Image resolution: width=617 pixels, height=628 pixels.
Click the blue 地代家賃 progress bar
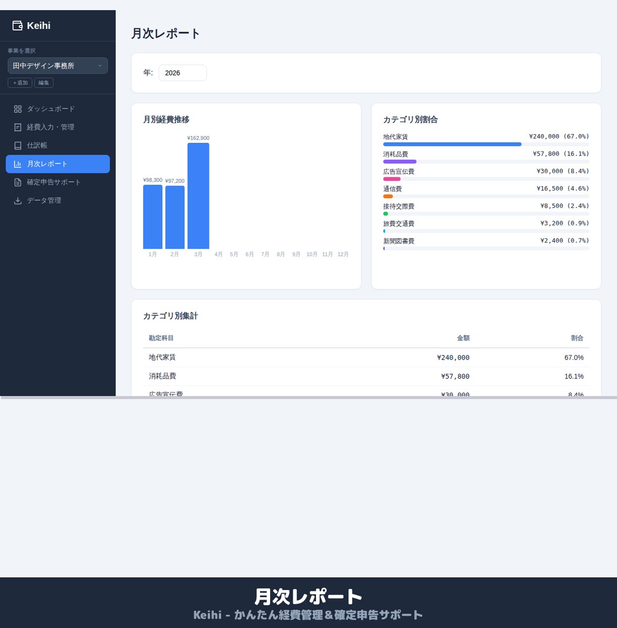[452, 144]
